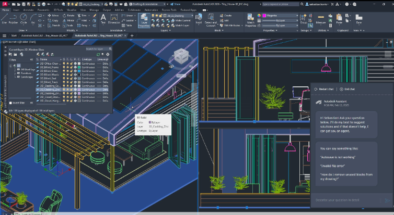
Task: Open the Measure utility
Action: [321, 20]
